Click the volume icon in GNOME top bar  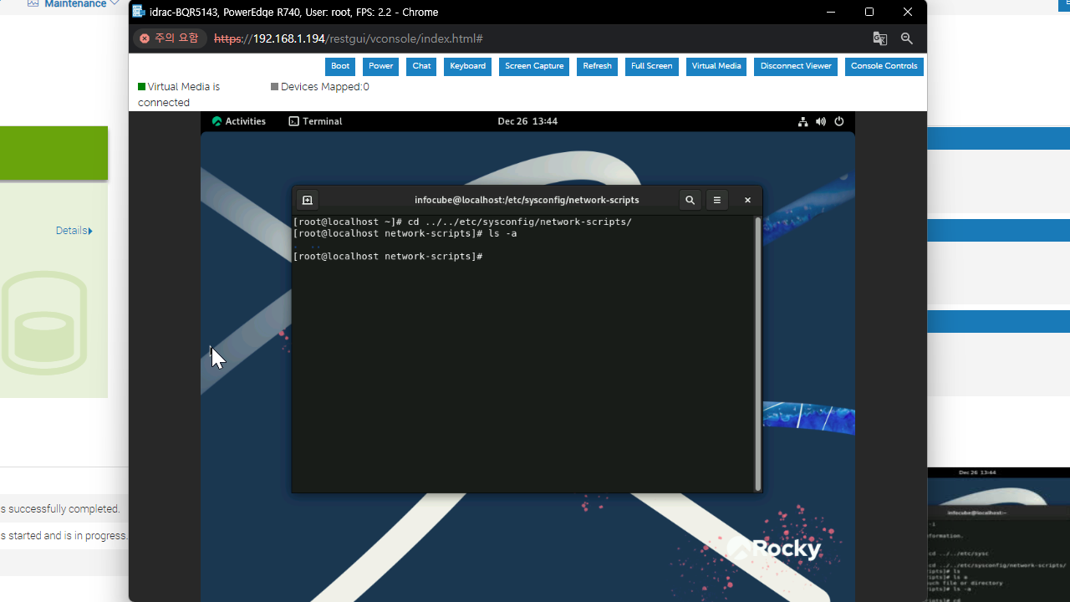(821, 121)
